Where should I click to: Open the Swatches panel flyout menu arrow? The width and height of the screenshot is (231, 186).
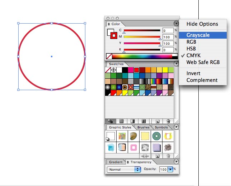point(176,63)
